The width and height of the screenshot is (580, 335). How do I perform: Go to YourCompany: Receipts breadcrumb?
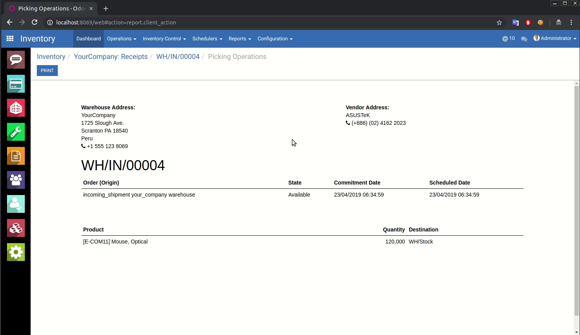[110, 57]
